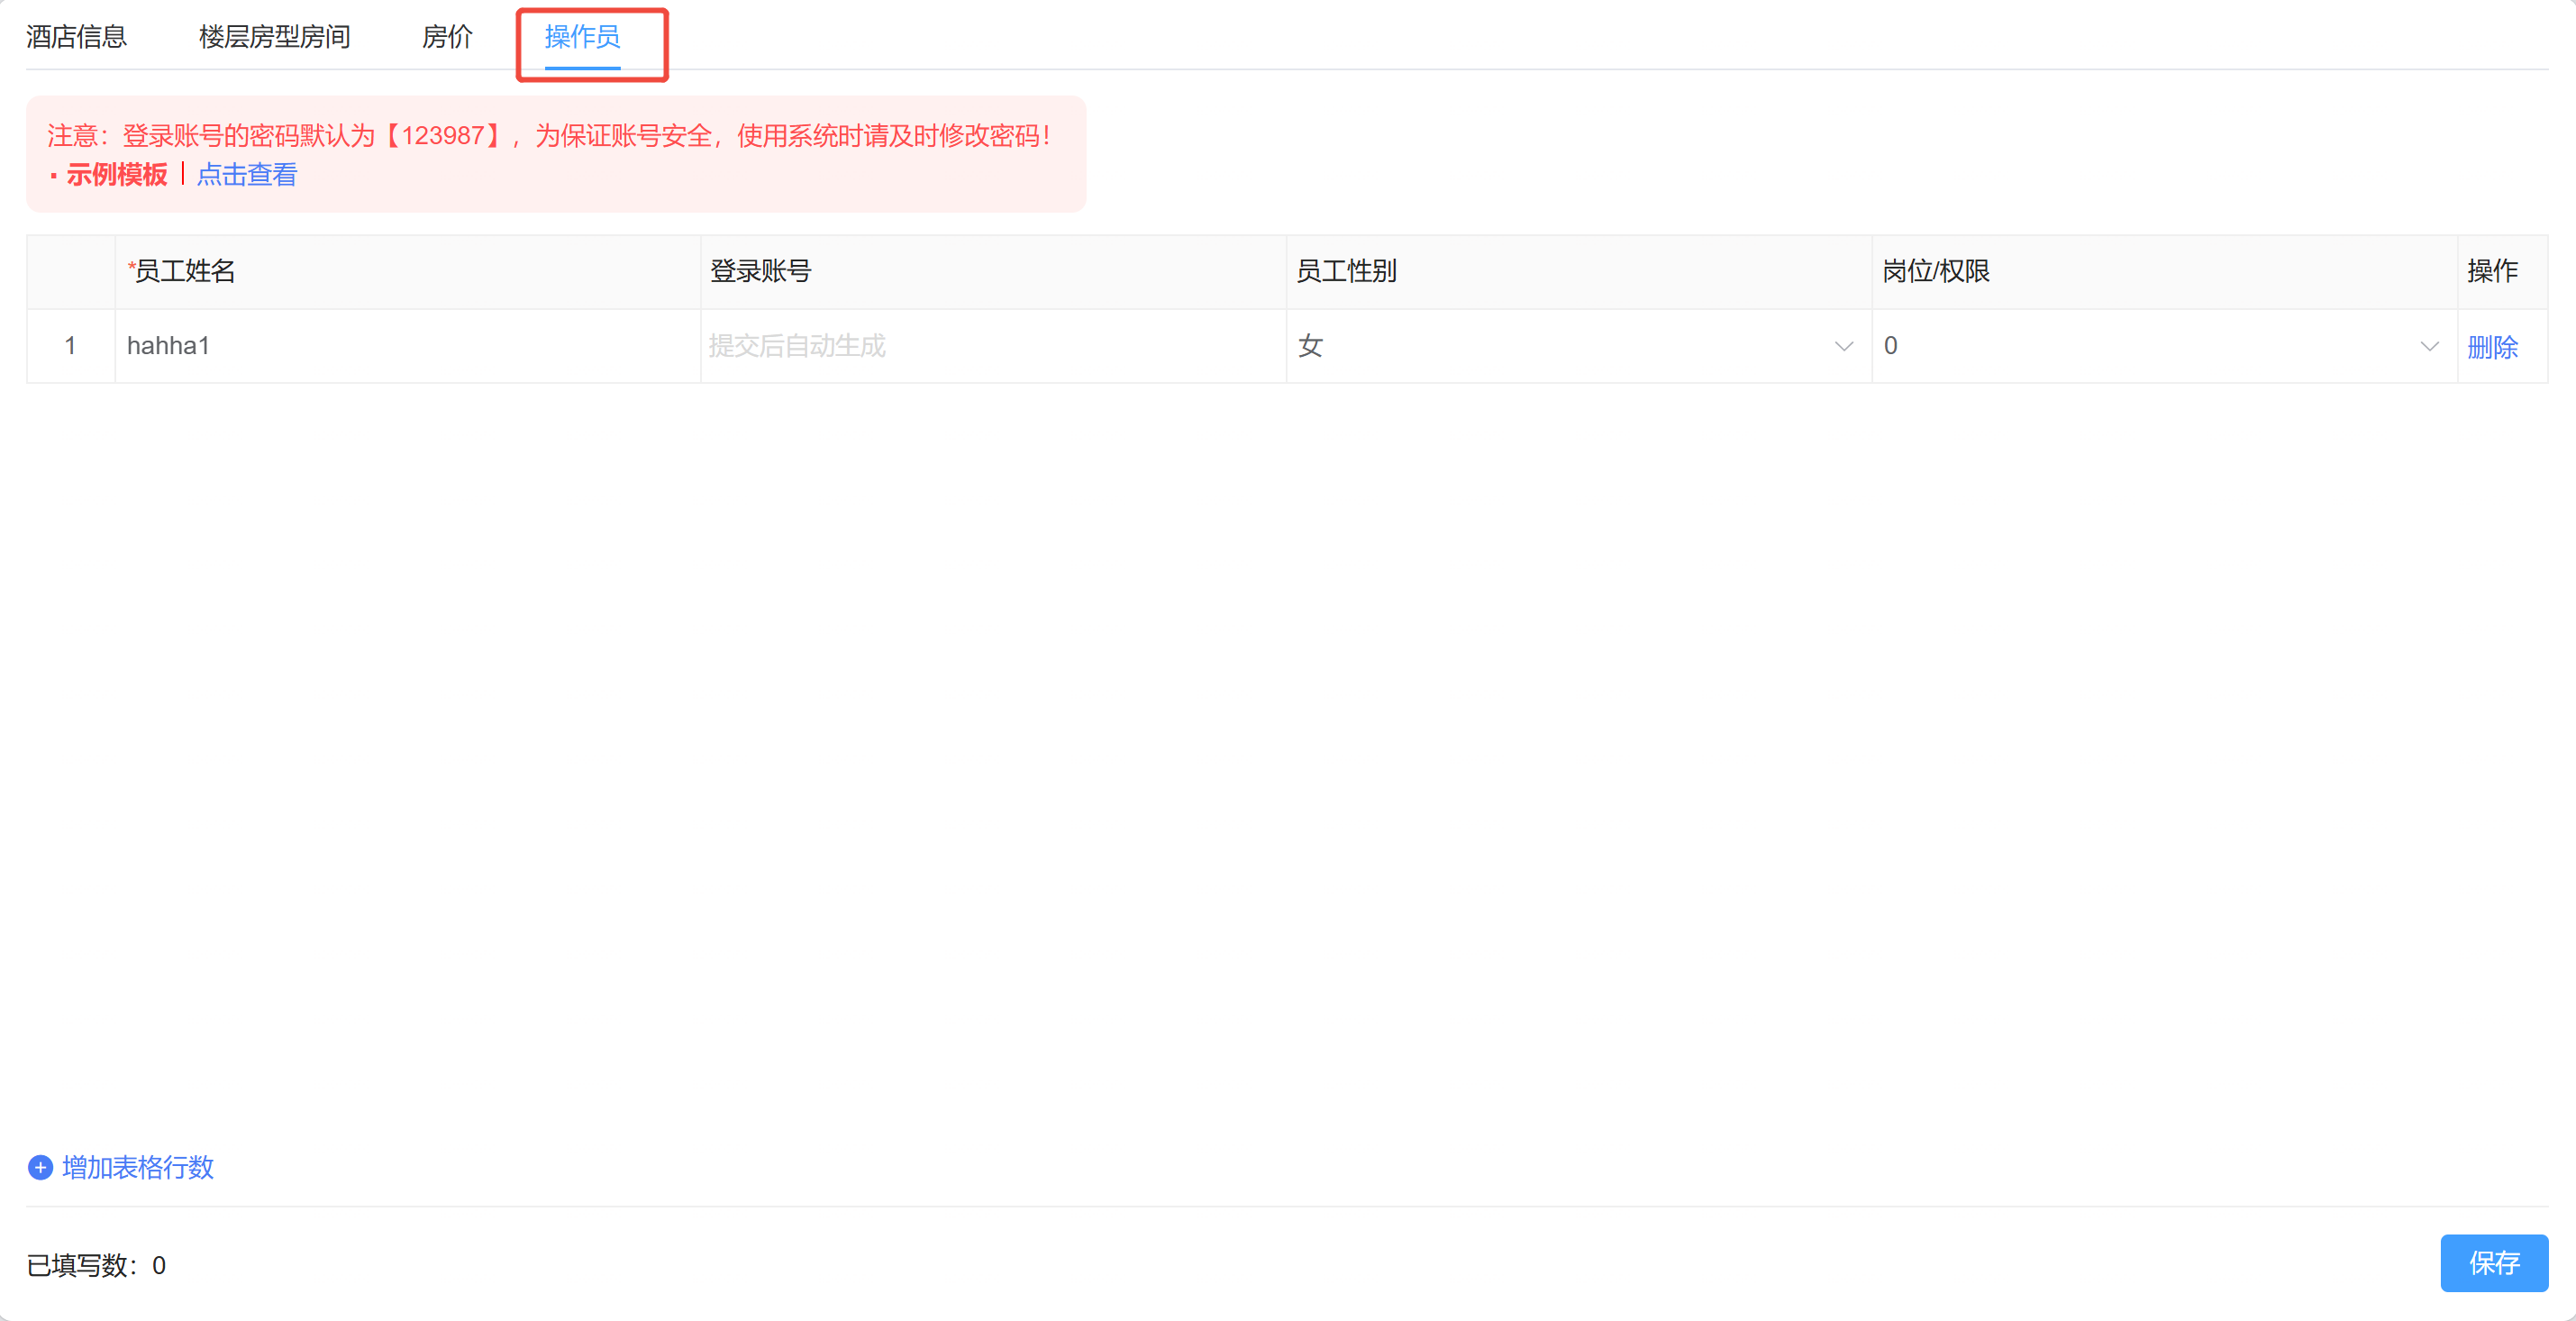Open the 酒店信息 tab
Viewport: 2576px width, 1321px height.
click(77, 37)
